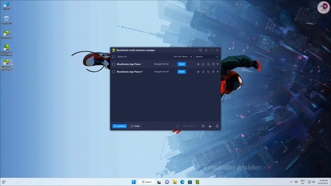Delete the BlueStacks App Player instance
331x186 pixels.
click(x=213, y=64)
